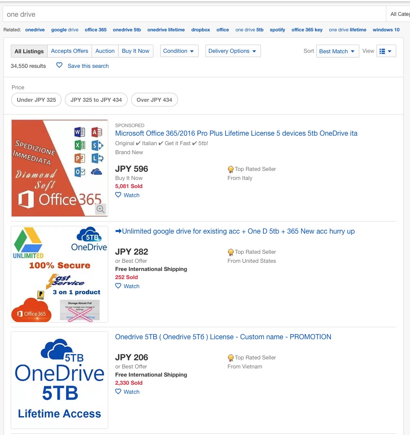Screen dimensions: 410x435
Task: Click the search field containing one drive
Action: click(x=194, y=14)
